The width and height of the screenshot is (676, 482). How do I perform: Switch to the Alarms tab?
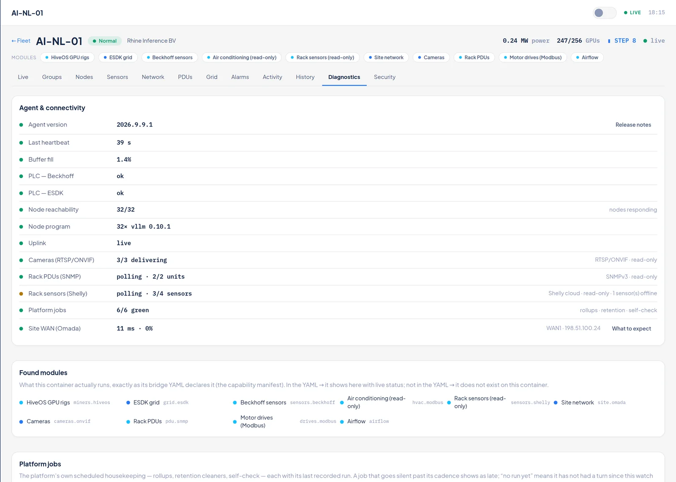coord(240,77)
